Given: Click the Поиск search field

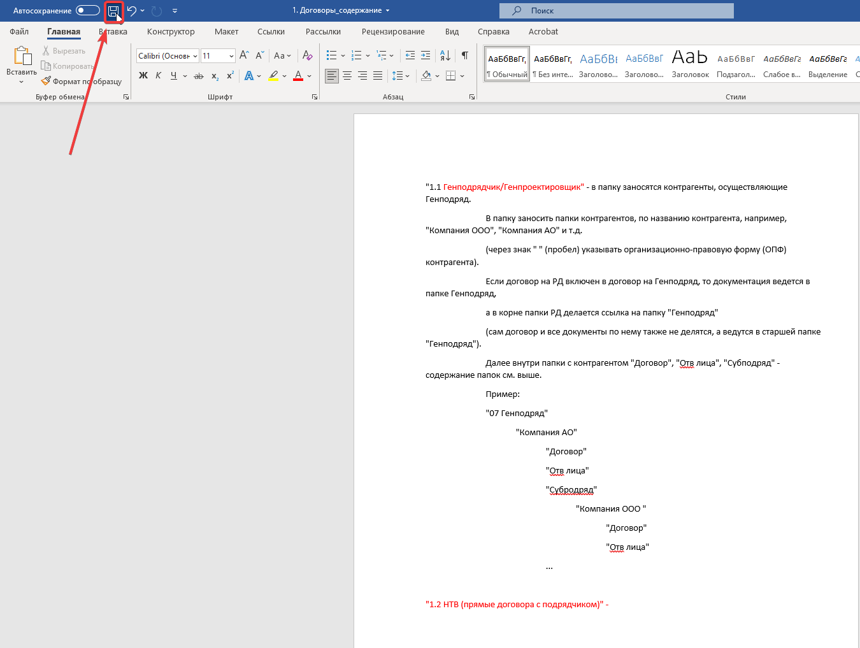Looking at the screenshot, I should pyautogui.click(x=616, y=11).
